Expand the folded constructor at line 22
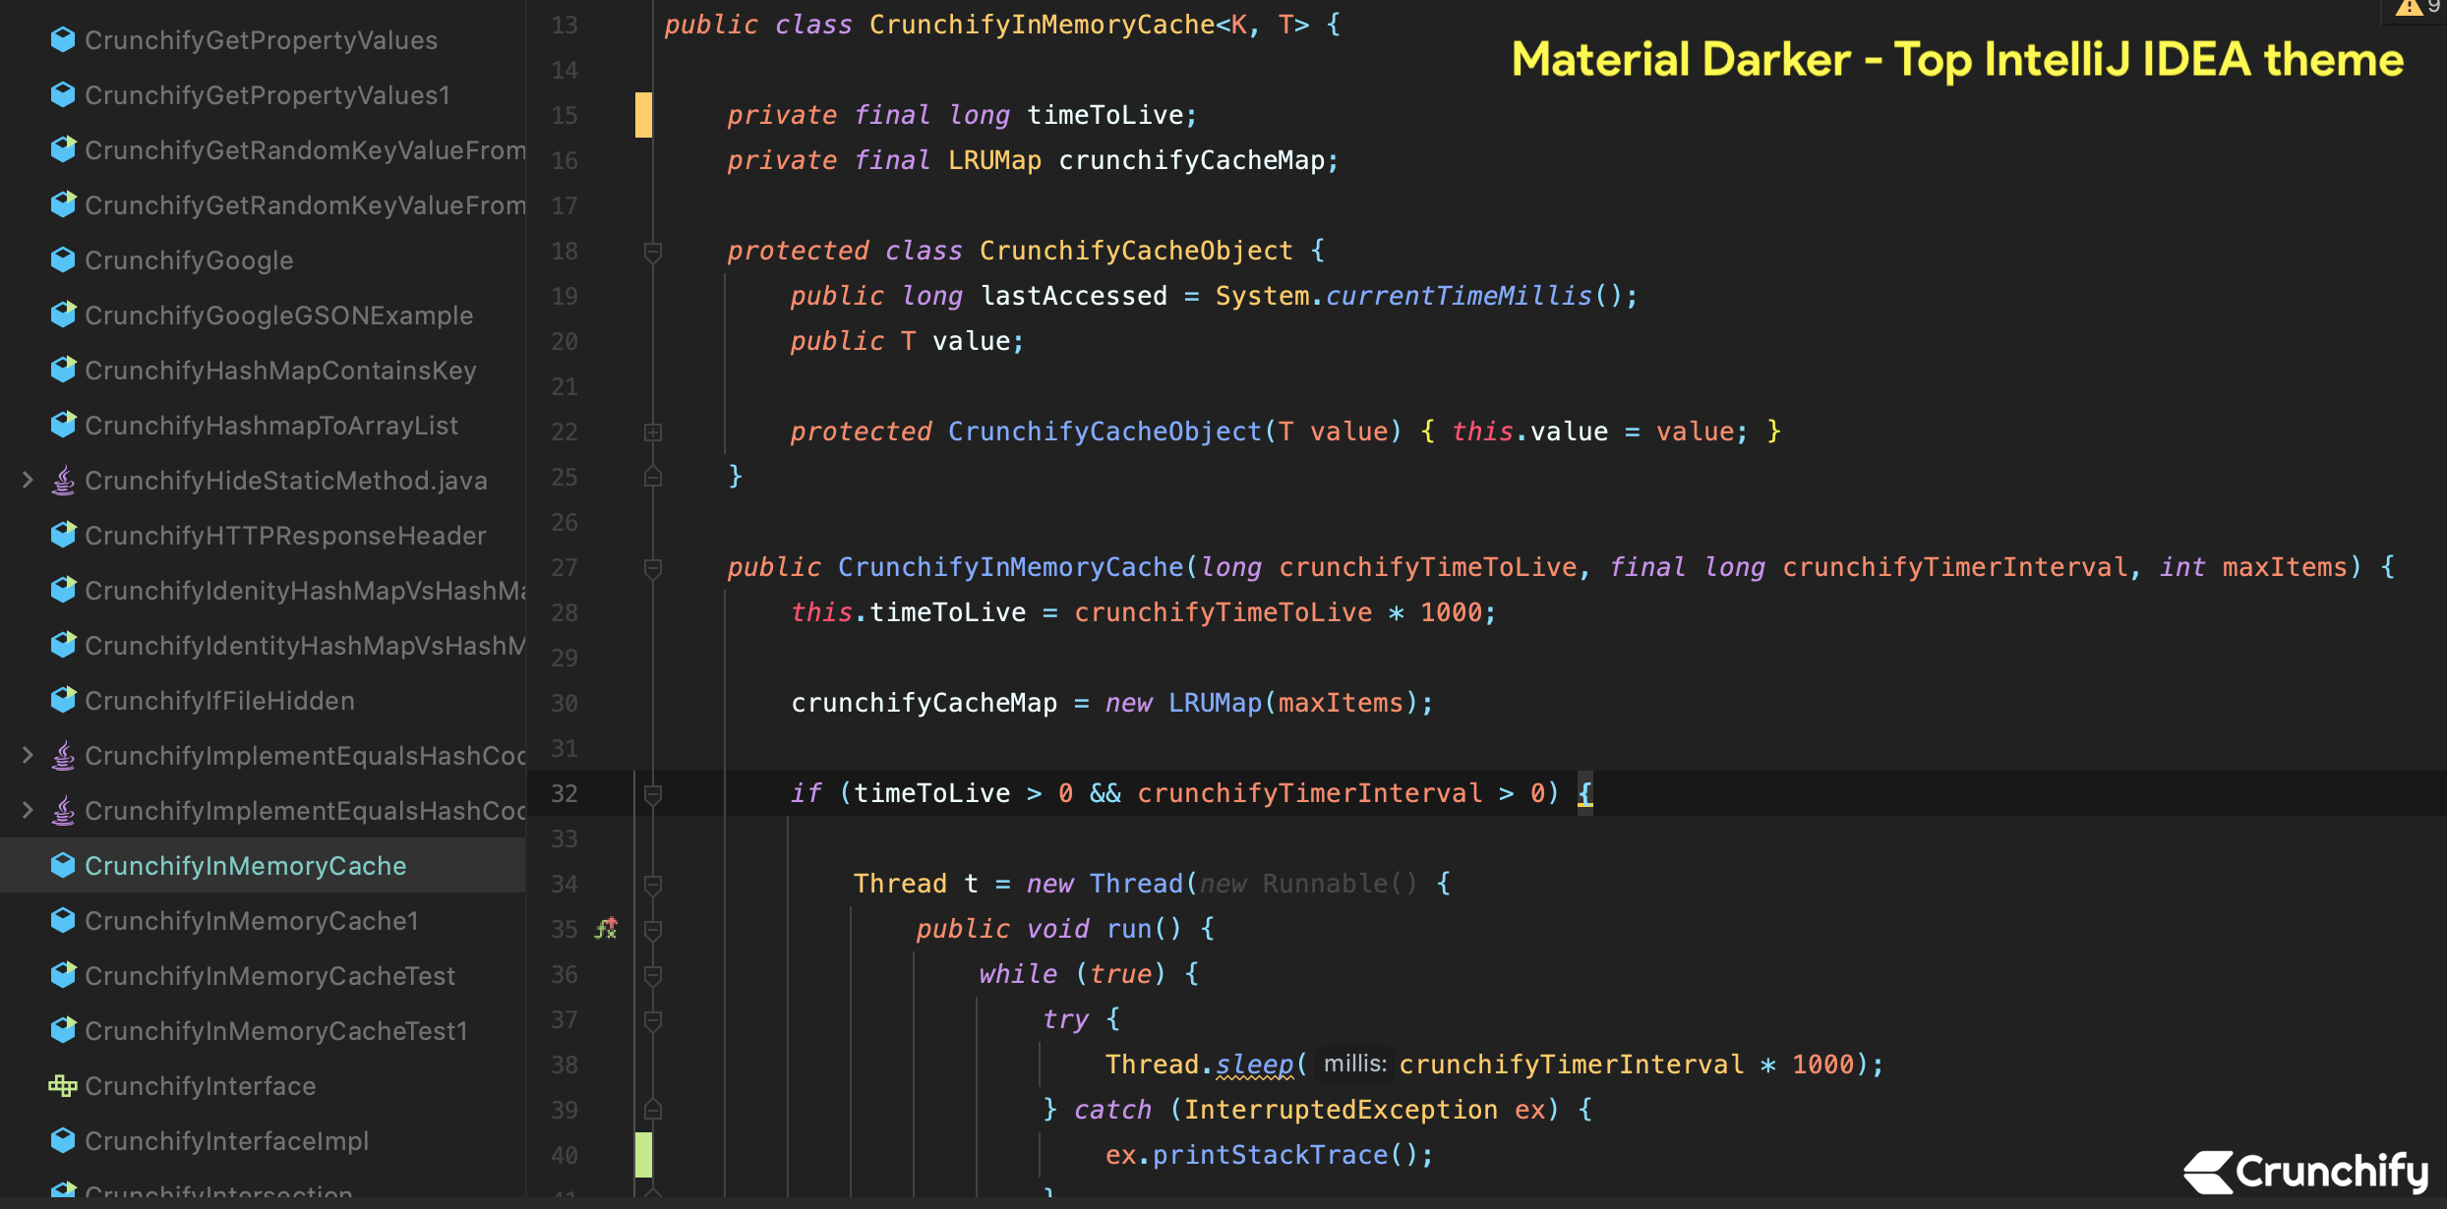The width and height of the screenshot is (2447, 1209). 651,432
